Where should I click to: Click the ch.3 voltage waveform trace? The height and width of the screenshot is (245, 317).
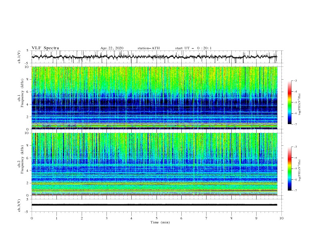pyautogui.click(x=154, y=205)
